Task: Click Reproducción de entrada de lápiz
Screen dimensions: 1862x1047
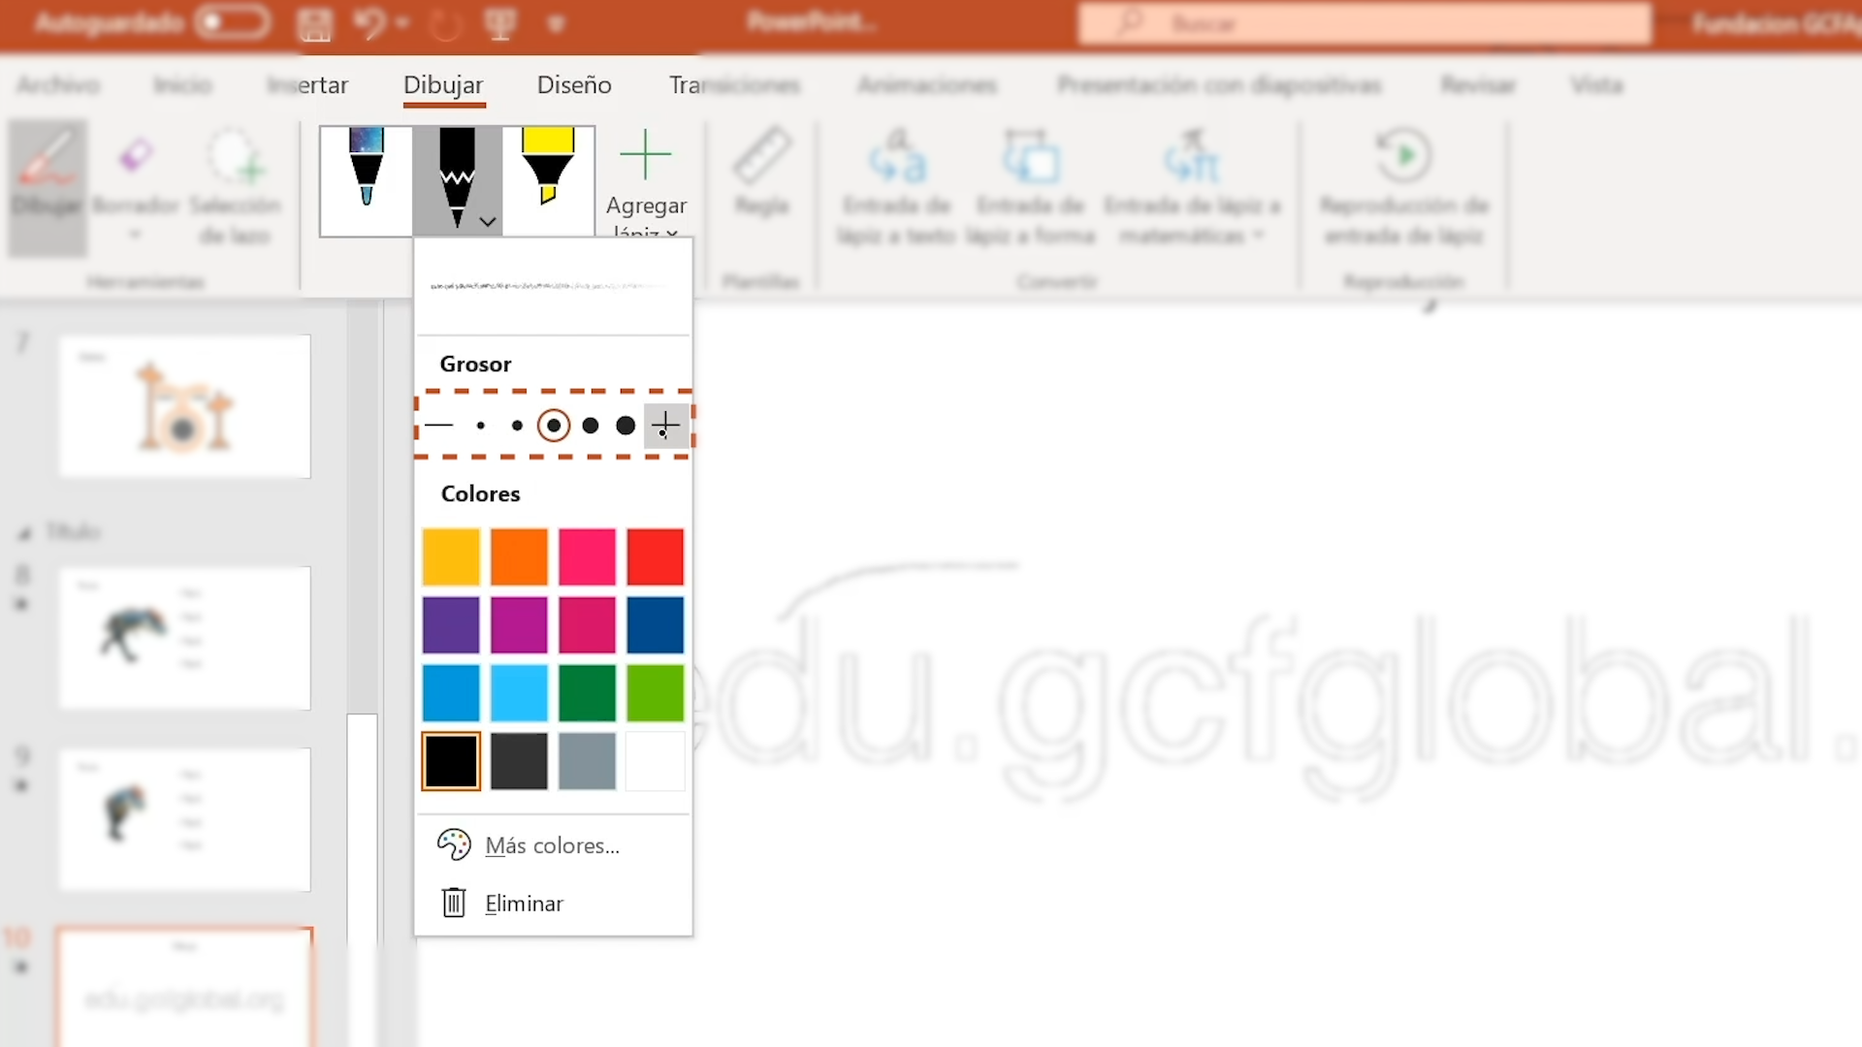Action: (1403, 187)
